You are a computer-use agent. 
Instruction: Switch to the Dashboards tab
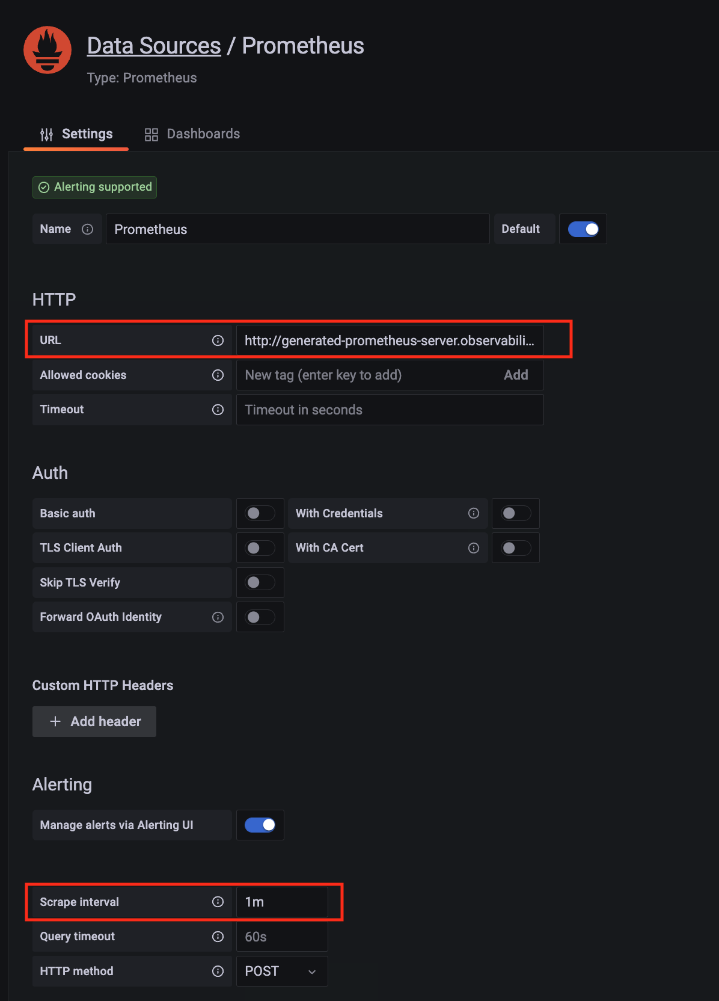192,134
